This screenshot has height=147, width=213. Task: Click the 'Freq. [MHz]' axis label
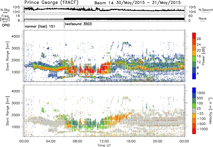tap(5, 18)
